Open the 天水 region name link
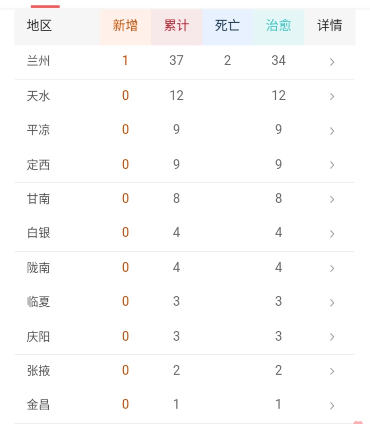 pyautogui.click(x=38, y=96)
